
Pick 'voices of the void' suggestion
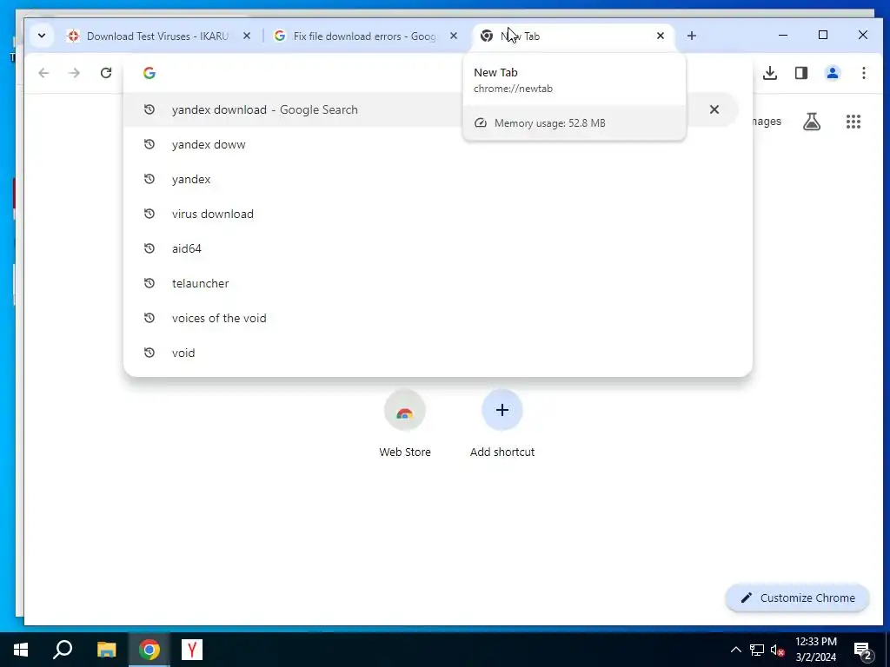438,318
